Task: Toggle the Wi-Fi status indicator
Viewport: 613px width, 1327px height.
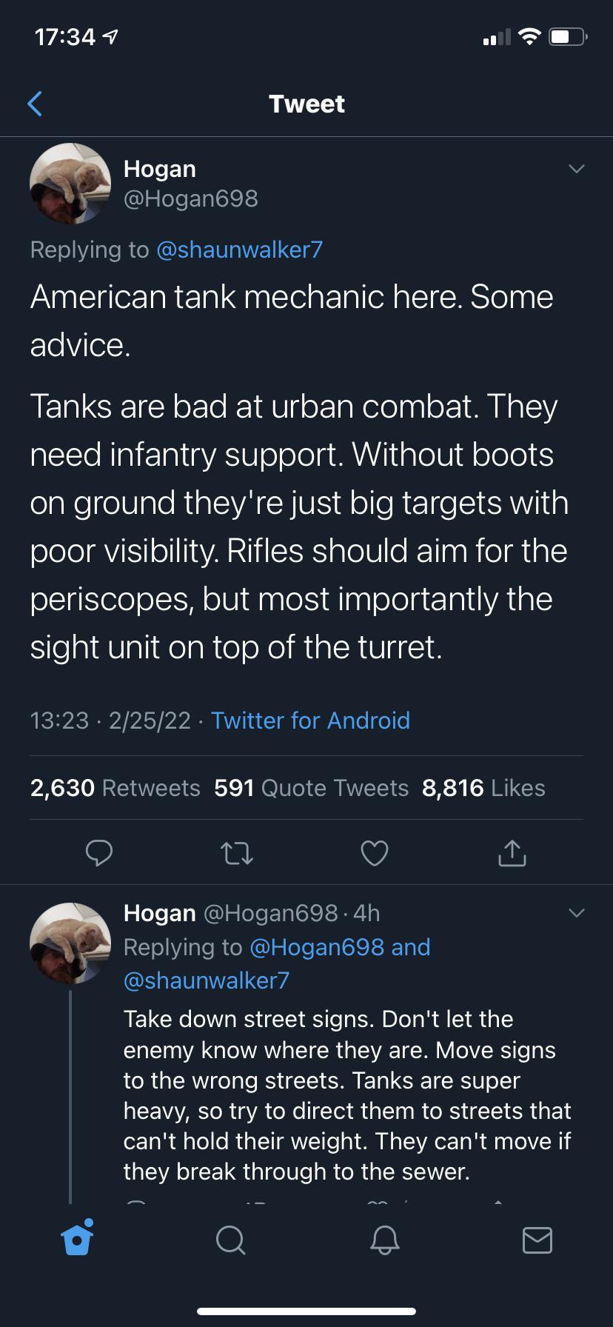Action: point(529,36)
